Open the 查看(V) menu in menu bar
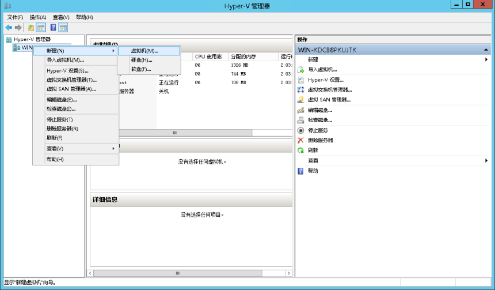Viewport: 495px width, 290px height. [61, 17]
